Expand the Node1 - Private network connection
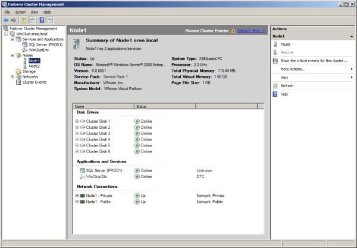The height and width of the screenshot is (248, 357). click(x=77, y=195)
